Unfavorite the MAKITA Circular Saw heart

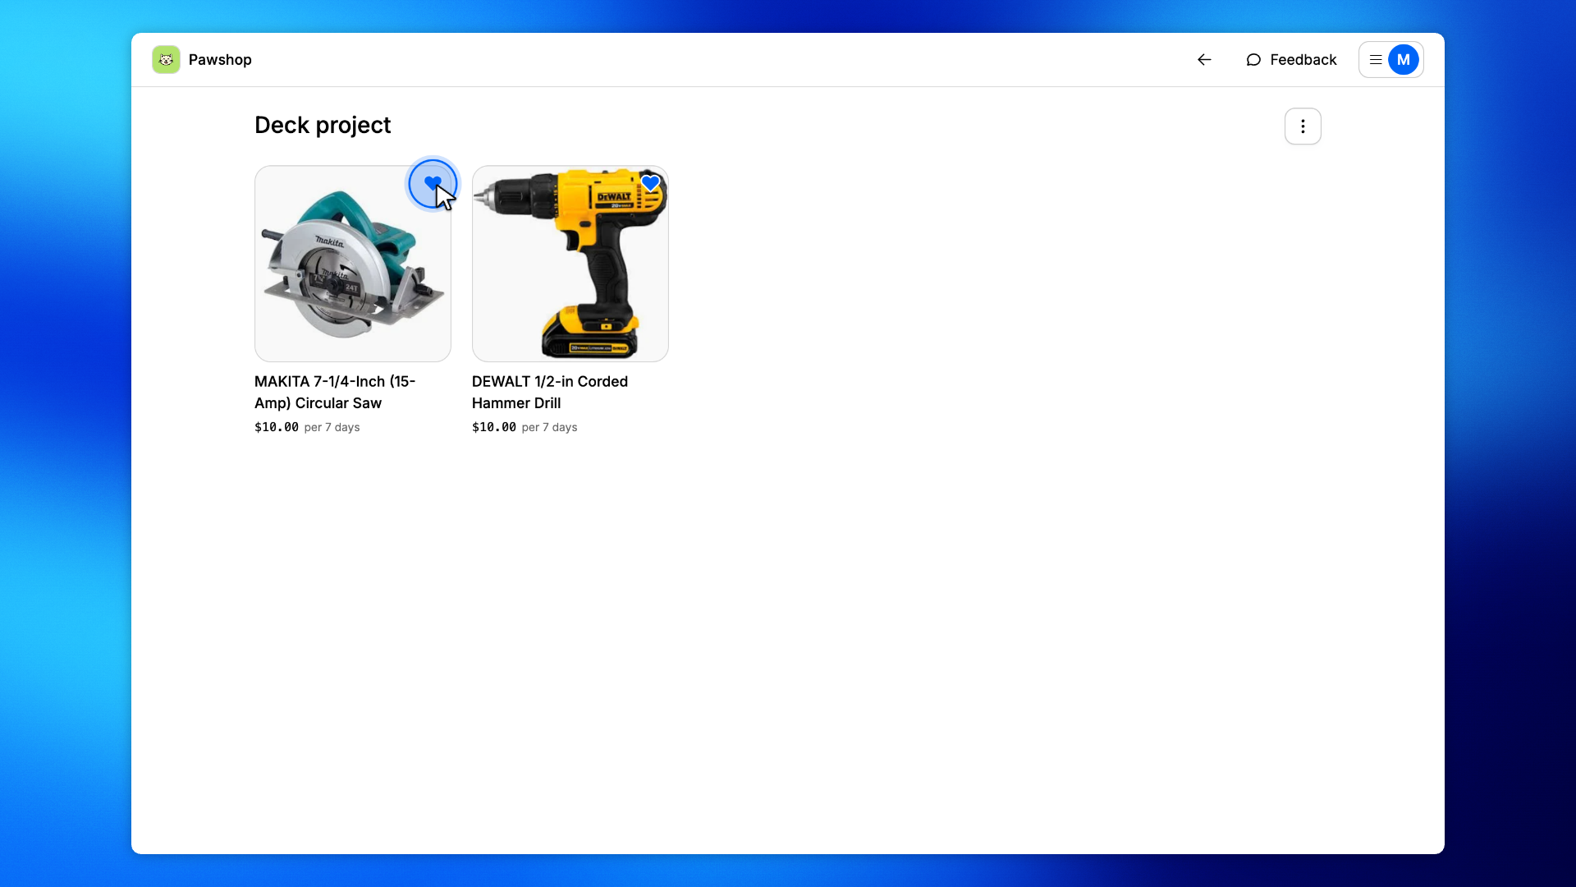[x=433, y=183]
